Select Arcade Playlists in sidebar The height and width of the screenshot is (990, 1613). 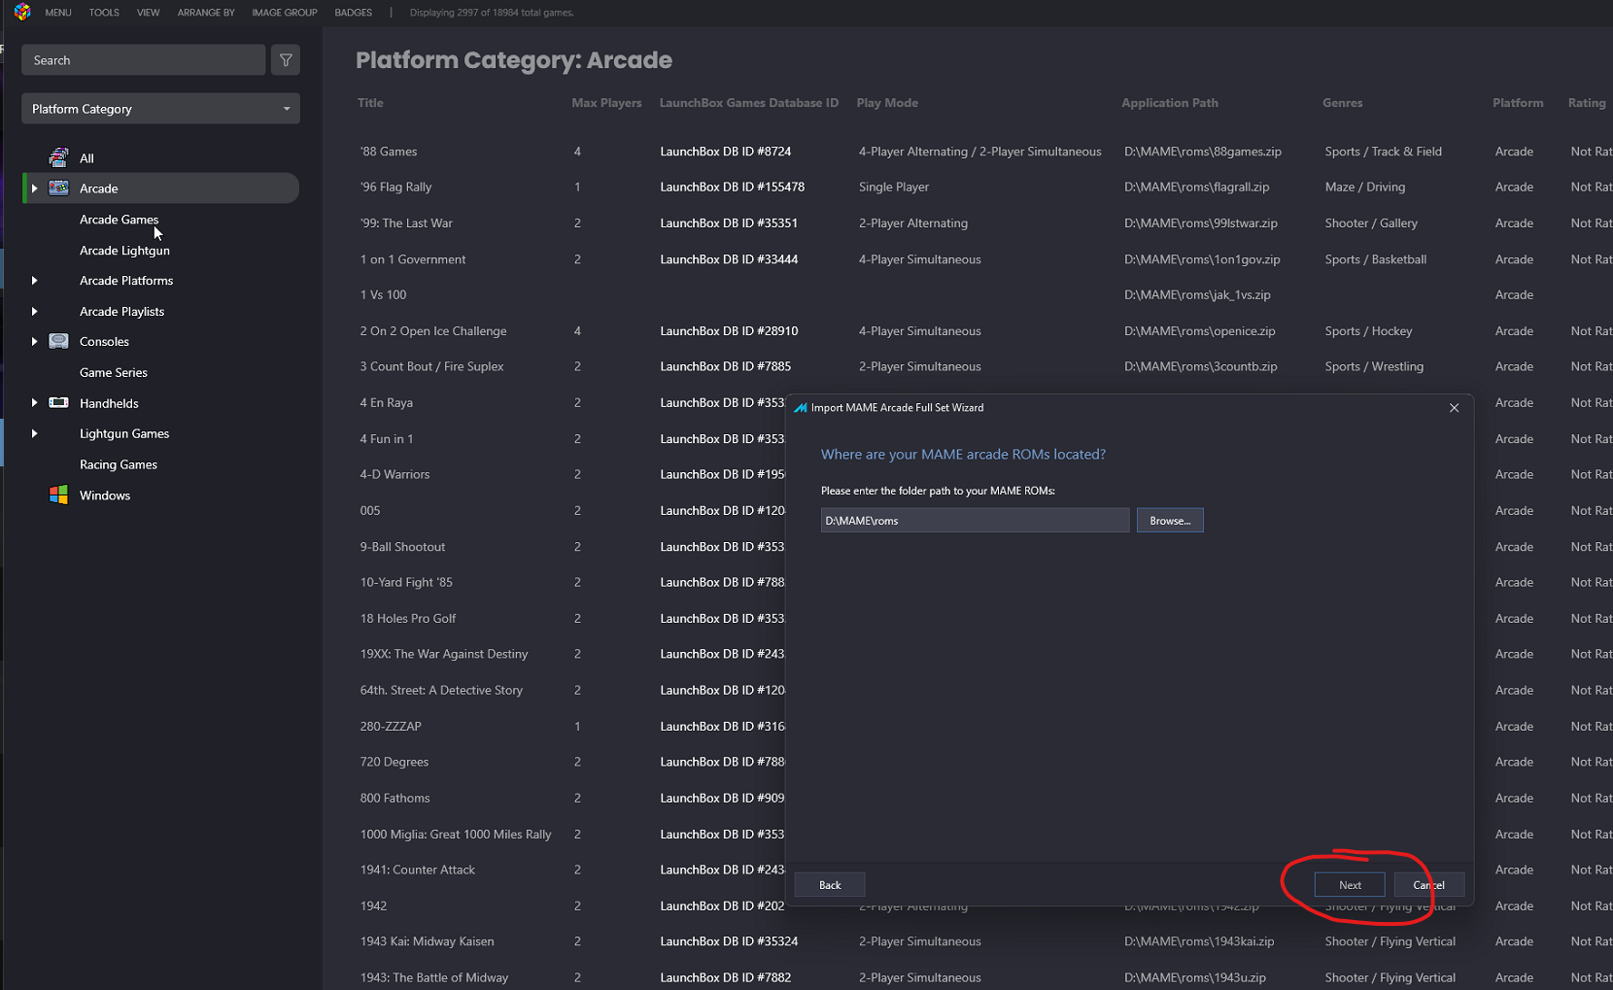click(x=121, y=312)
